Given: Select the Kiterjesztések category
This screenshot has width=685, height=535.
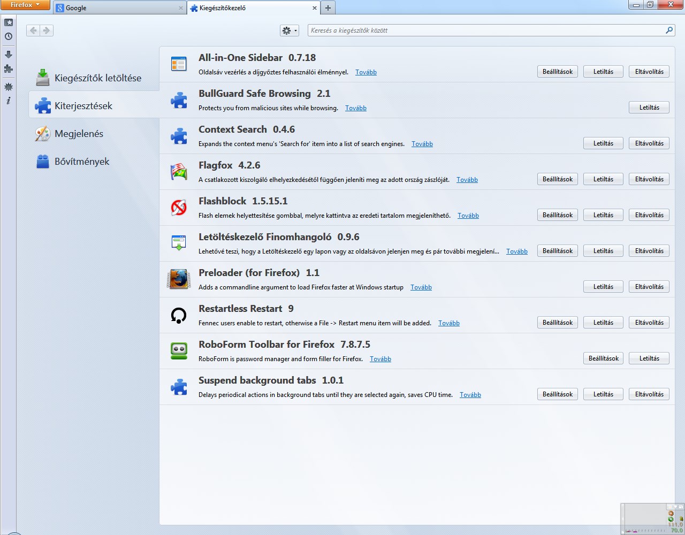Looking at the screenshot, I should [x=94, y=106].
